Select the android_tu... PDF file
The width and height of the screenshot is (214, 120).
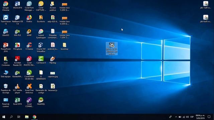tap(53, 46)
